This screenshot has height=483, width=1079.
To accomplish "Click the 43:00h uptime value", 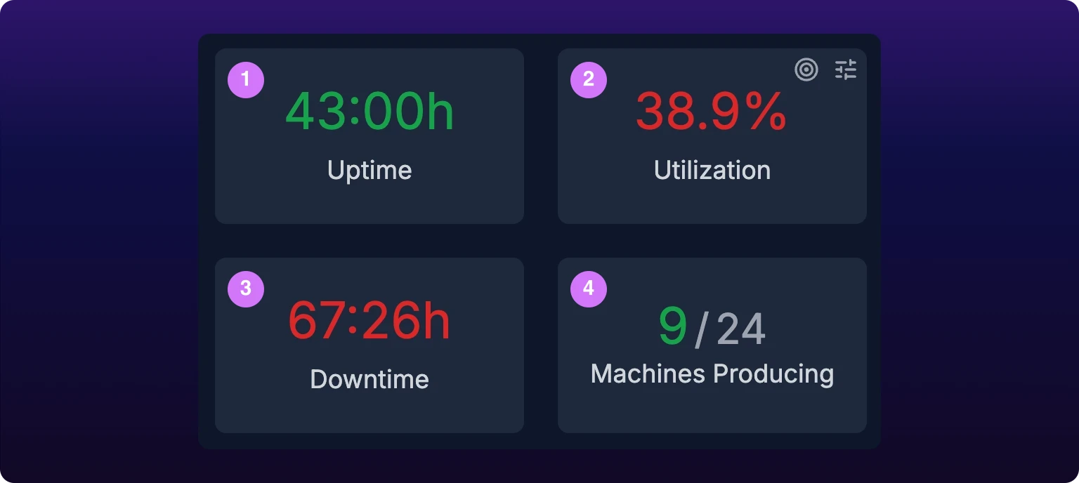I will point(370,112).
